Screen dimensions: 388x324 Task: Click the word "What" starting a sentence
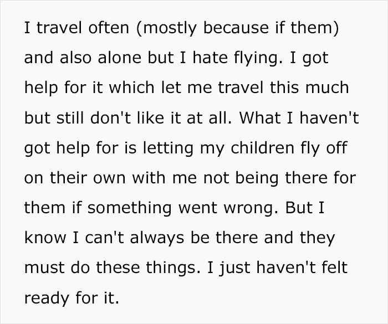(260, 117)
